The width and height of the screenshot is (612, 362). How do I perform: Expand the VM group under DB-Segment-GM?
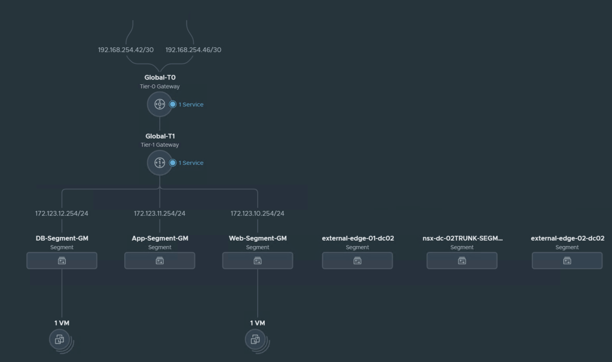60,340
